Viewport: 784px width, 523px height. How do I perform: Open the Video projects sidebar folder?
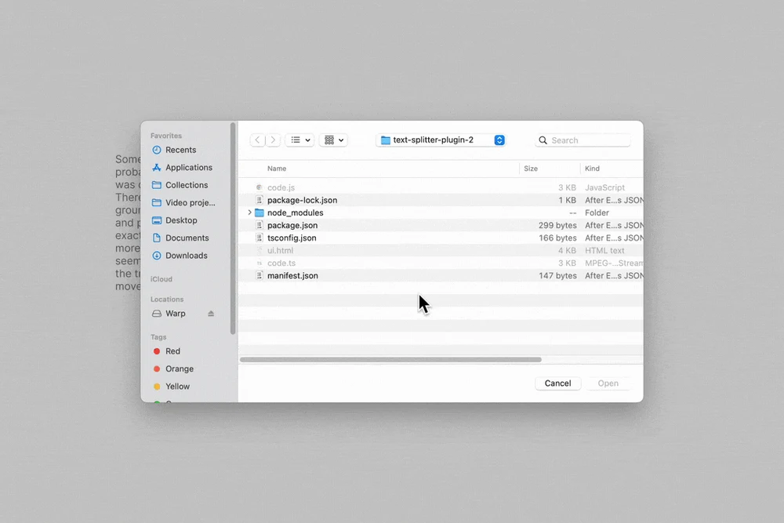tap(190, 202)
